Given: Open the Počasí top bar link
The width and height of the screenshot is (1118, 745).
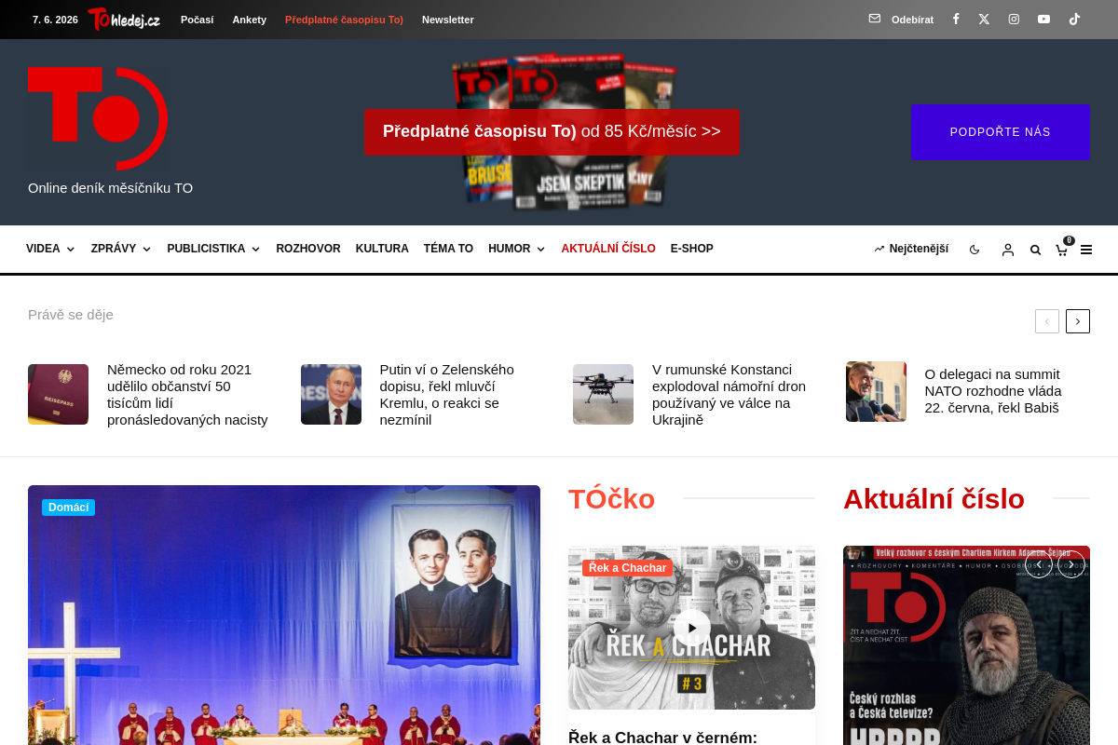Looking at the screenshot, I should (198, 20).
